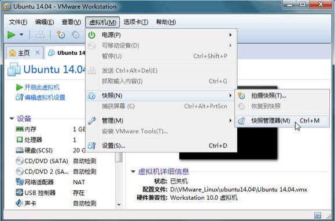Click the snapshot manager icon in the submenu

(x=241, y=121)
